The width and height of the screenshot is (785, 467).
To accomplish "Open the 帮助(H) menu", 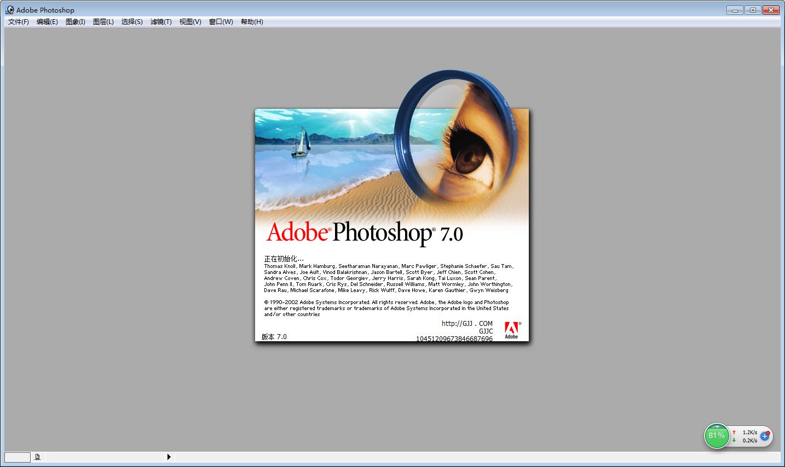I will (x=252, y=22).
